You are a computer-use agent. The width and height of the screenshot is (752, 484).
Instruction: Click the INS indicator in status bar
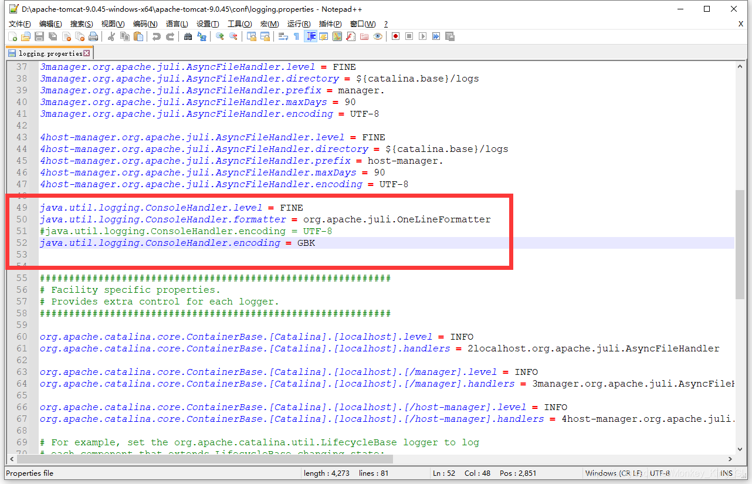tap(726, 473)
